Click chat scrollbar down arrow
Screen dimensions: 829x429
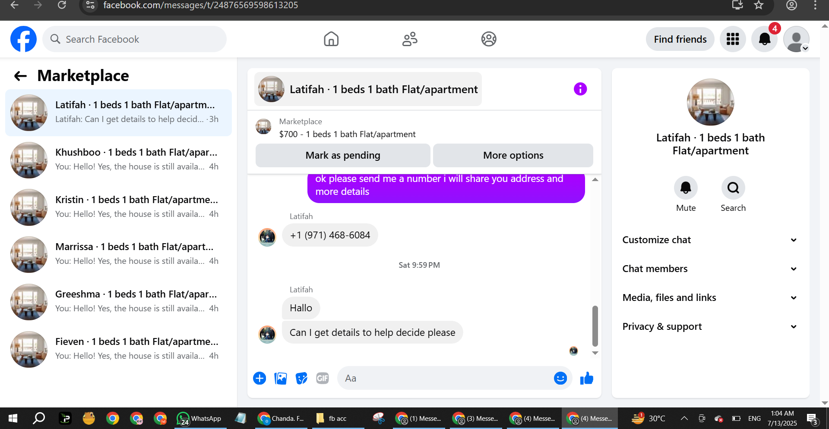click(x=595, y=353)
